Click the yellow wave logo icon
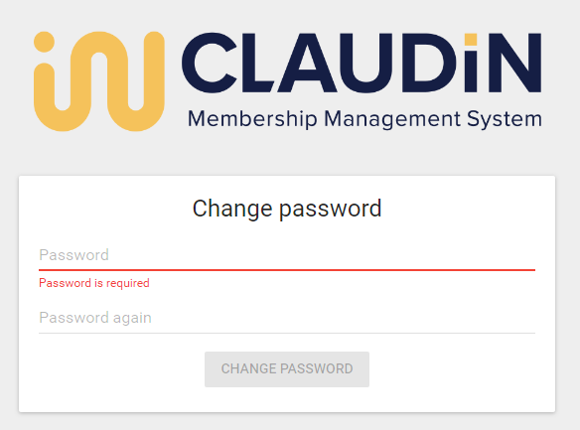The width and height of the screenshot is (580, 430). click(99, 81)
